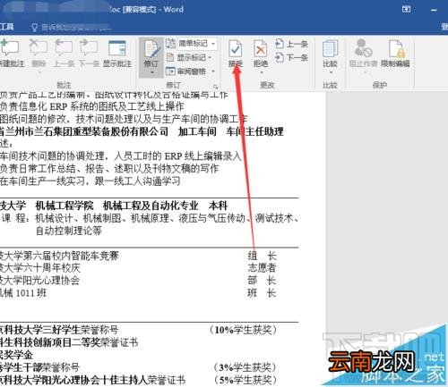The image size is (448, 387).
Task: Click the word '本科' in education row
Action: tap(219, 206)
